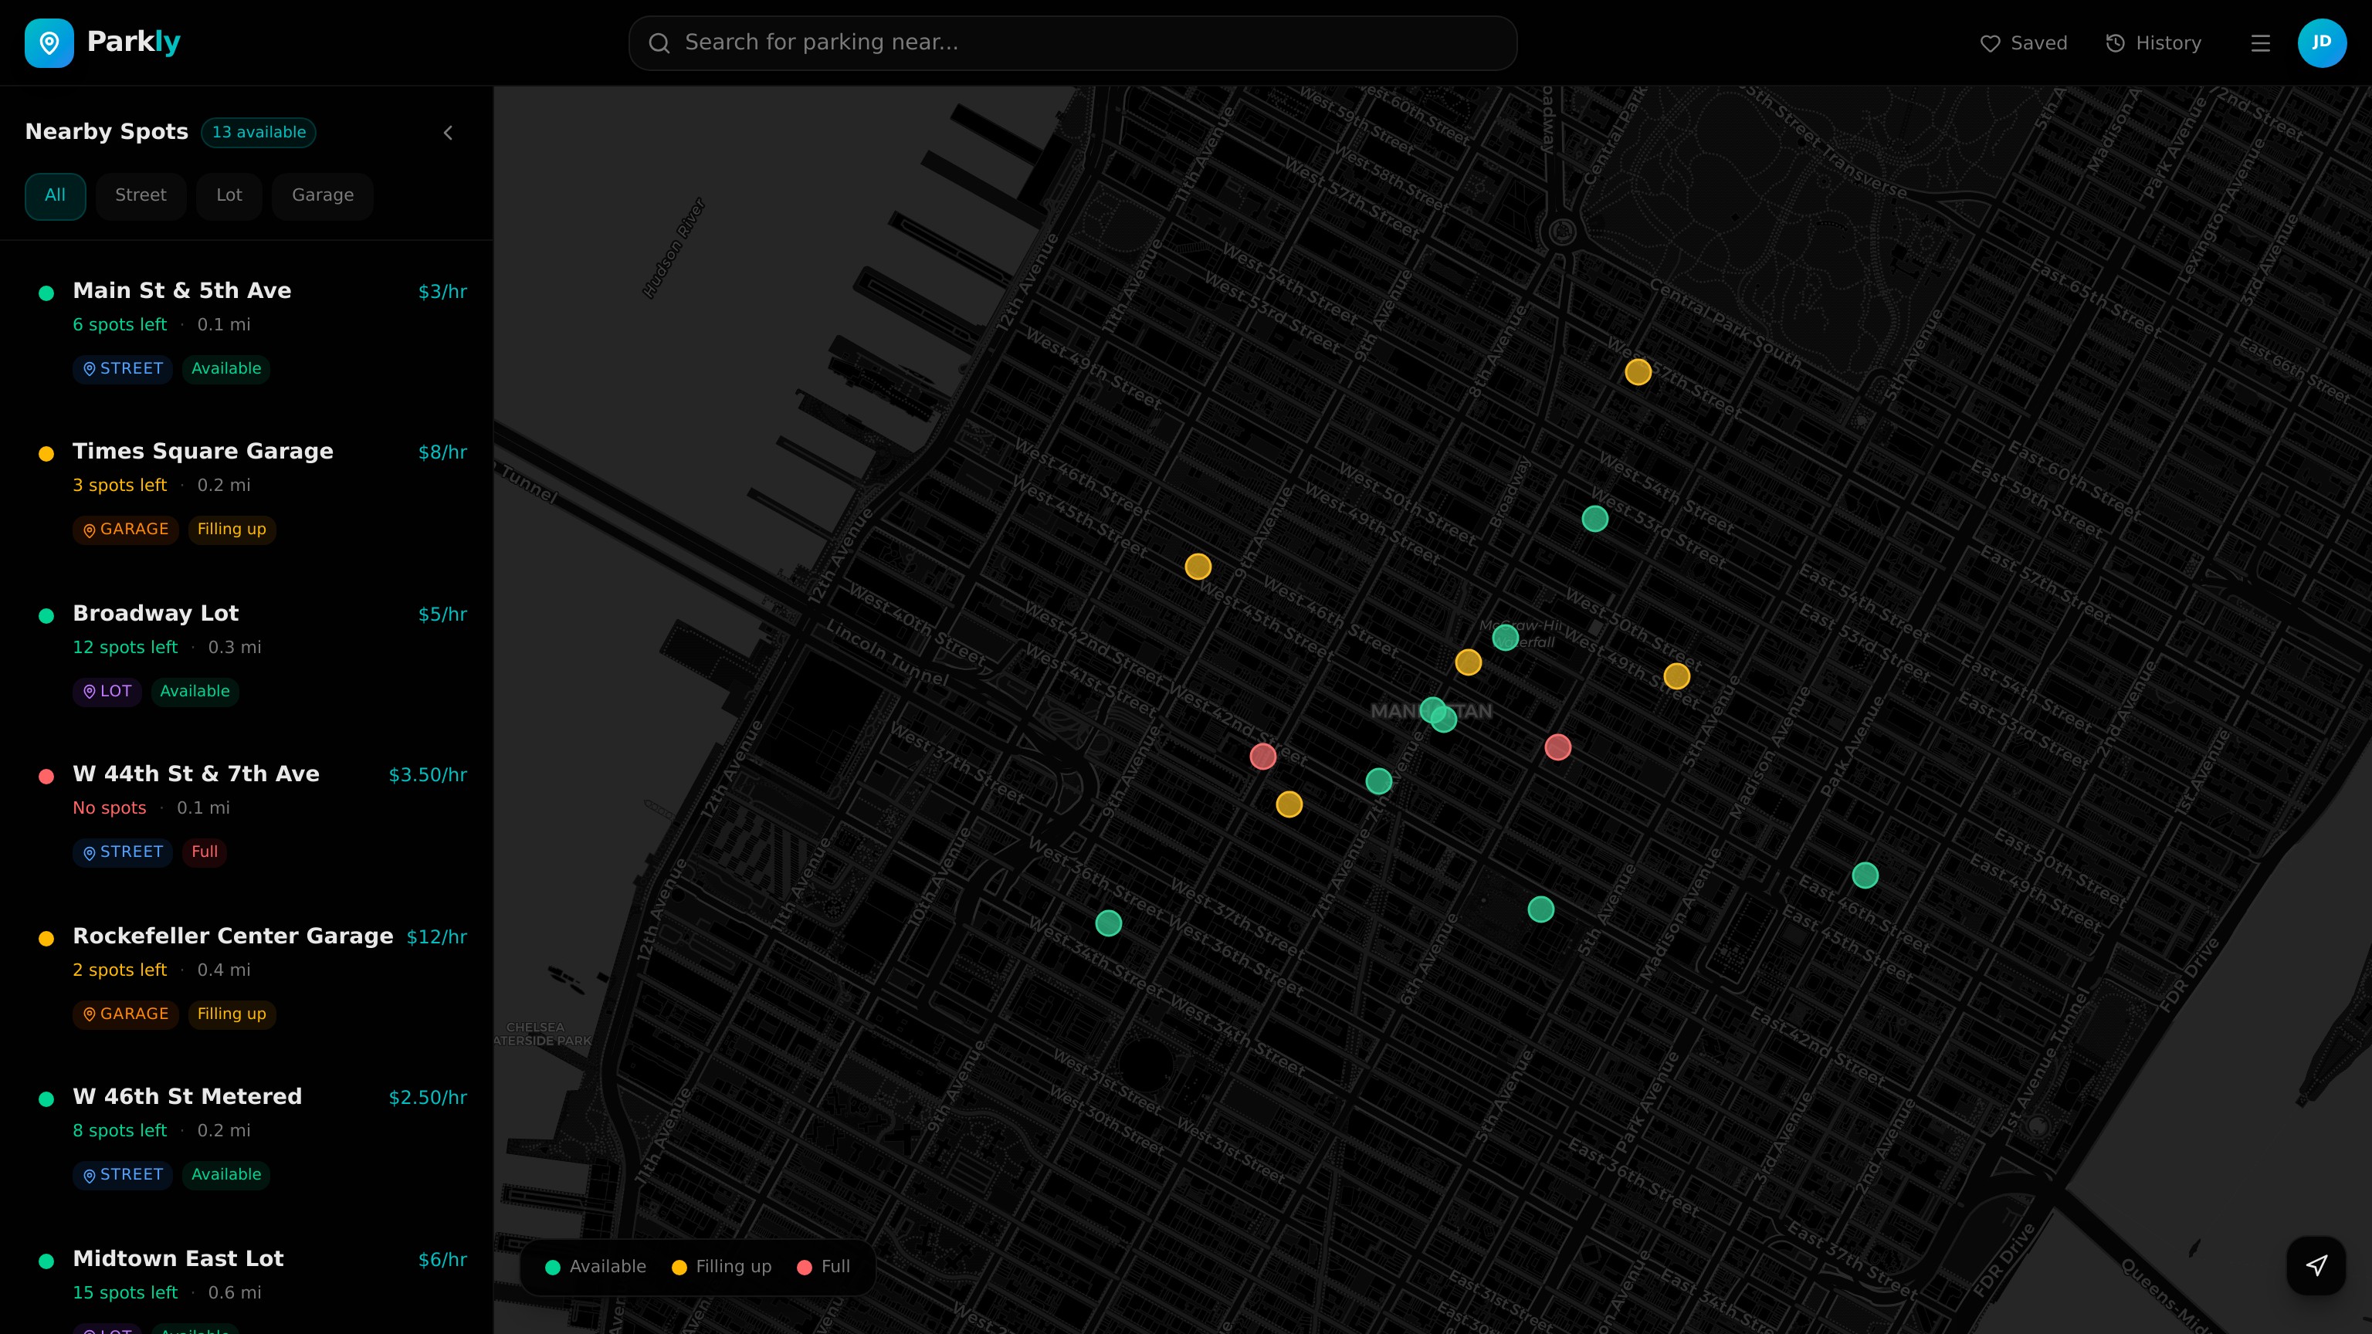Switch to the Garage filter
This screenshot has width=2372, height=1334.
coord(322,195)
